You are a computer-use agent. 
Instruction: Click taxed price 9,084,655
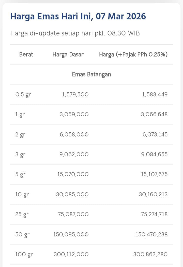point(154,155)
